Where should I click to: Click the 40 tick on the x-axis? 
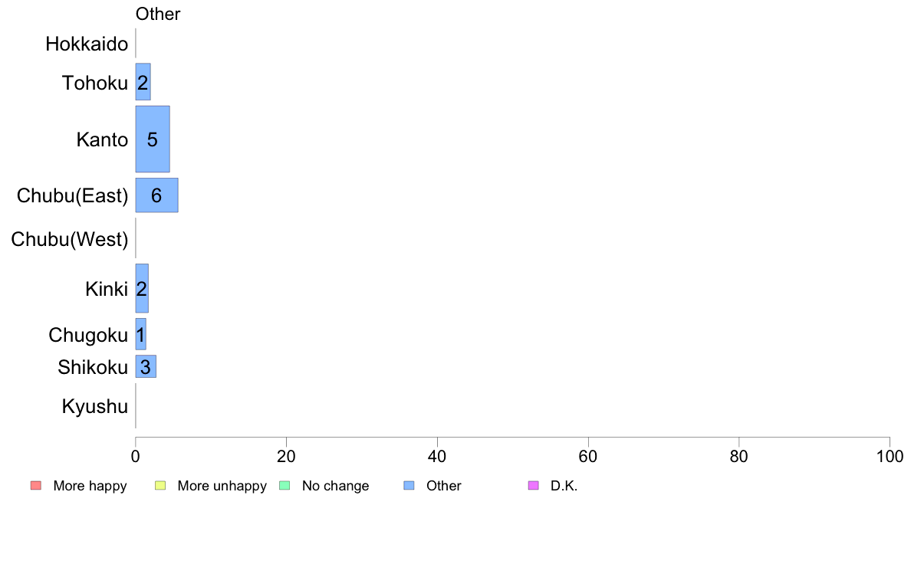tap(437, 457)
